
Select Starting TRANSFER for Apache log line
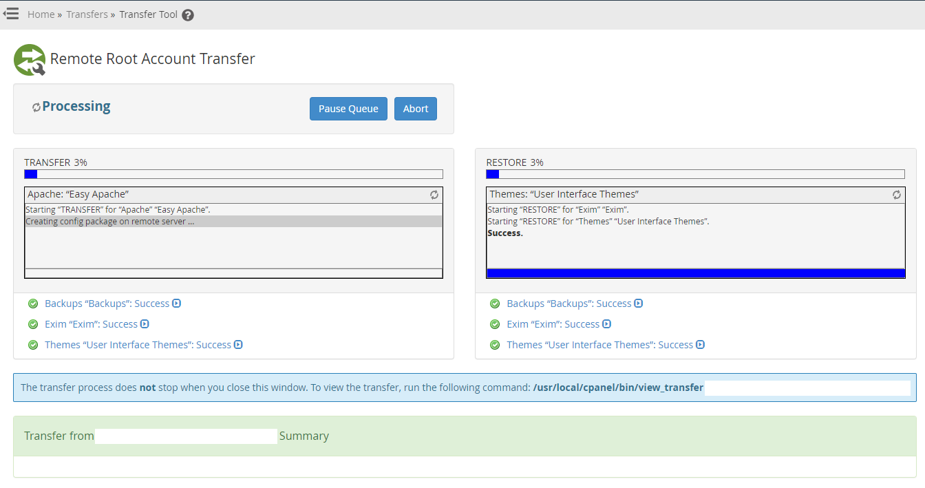[x=118, y=209]
